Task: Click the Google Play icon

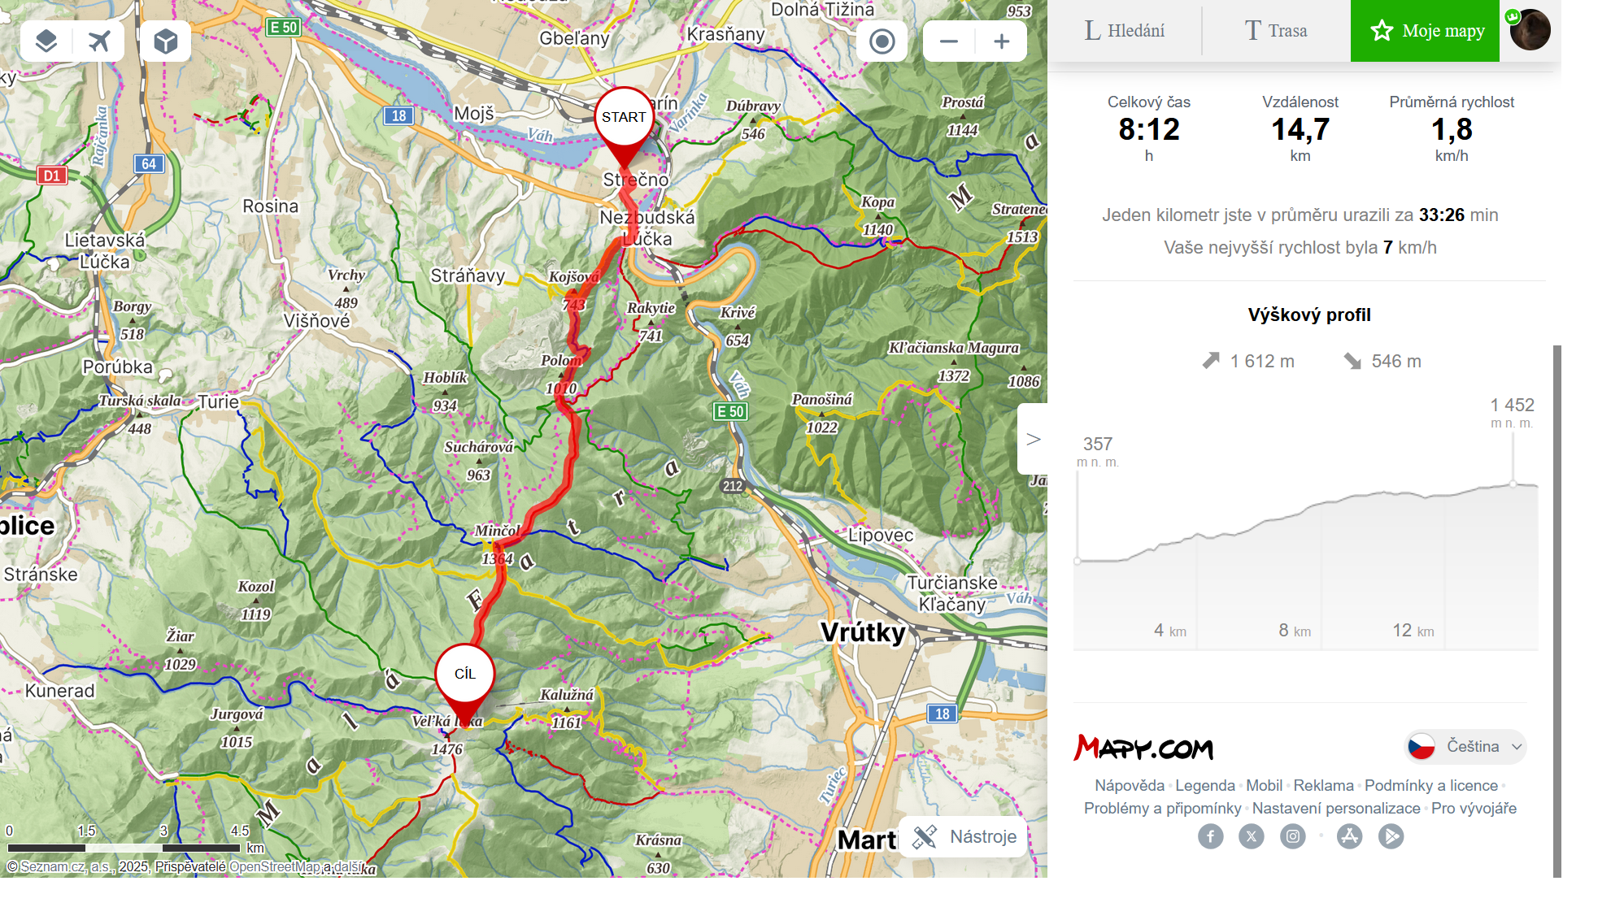Action: tap(1391, 835)
